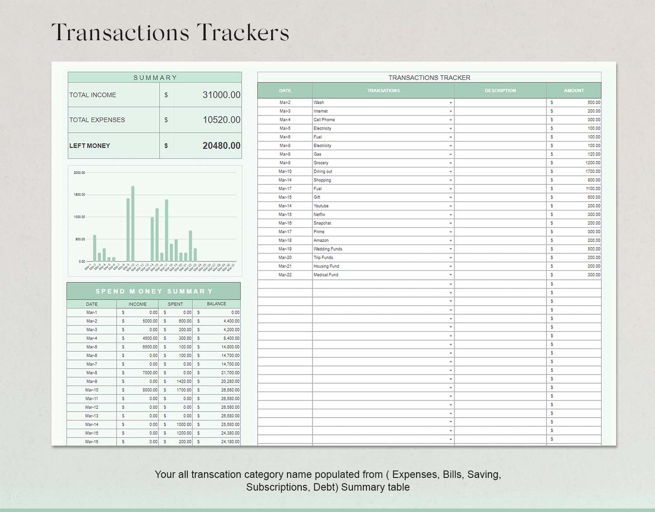Select the balance value 8,400.00
Image resolution: width=655 pixels, height=512 pixels.
coord(231,338)
